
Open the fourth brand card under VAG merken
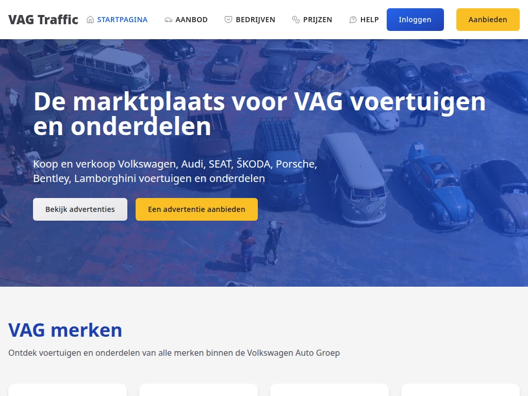pyautogui.click(x=460, y=390)
